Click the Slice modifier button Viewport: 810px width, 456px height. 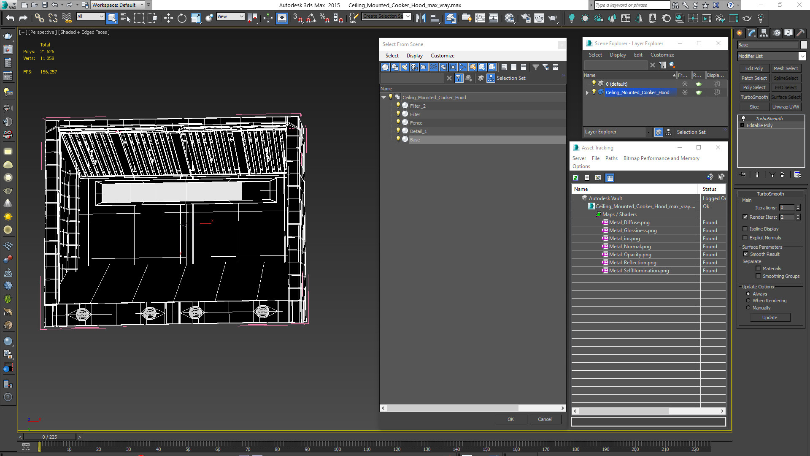(754, 107)
